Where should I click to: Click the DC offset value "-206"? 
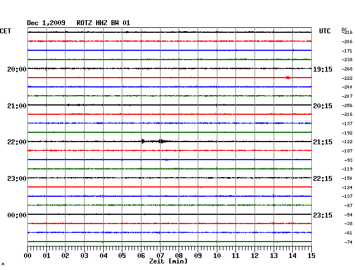click(x=347, y=42)
